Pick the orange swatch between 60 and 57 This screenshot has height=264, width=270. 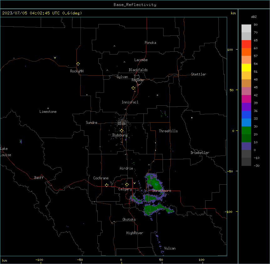pyautogui.click(x=246, y=52)
